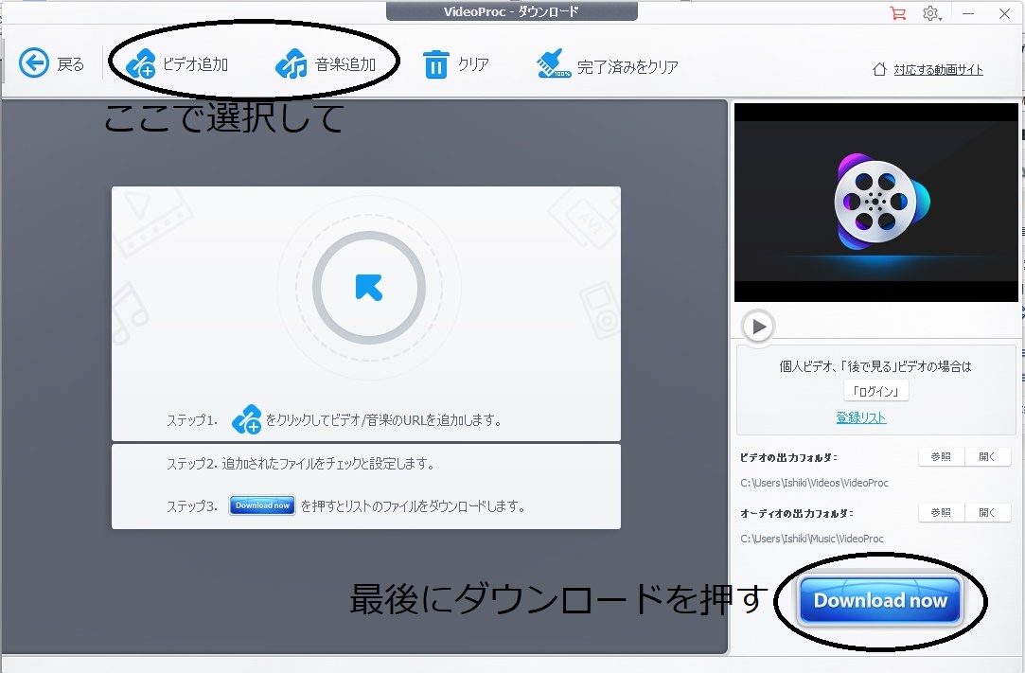The width and height of the screenshot is (1025, 673).
Task: Click the VideoProc - ダウンロード title bar
Action: click(511, 11)
